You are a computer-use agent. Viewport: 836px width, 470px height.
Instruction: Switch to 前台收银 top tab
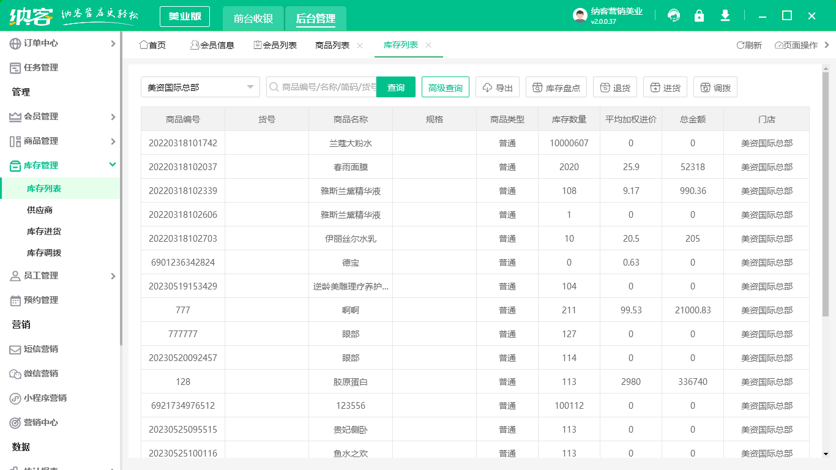[x=253, y=19]
